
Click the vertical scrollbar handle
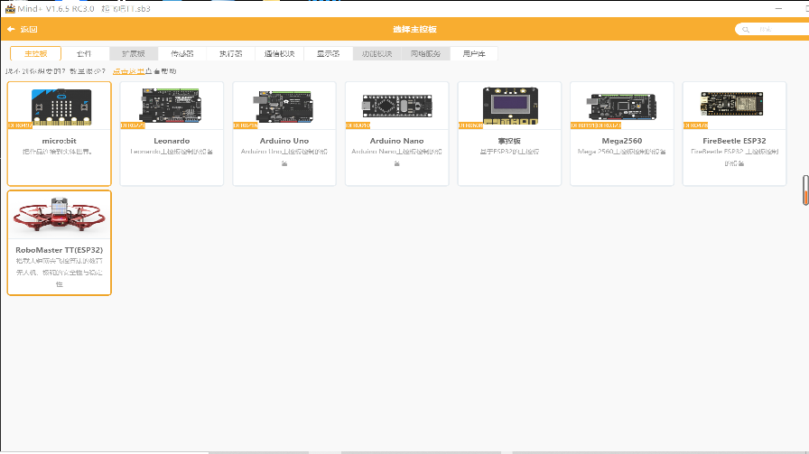(805, 190)
